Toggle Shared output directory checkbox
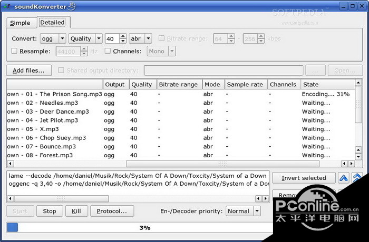The width and height of the screenshot is (369, 242). click(61, 70)
